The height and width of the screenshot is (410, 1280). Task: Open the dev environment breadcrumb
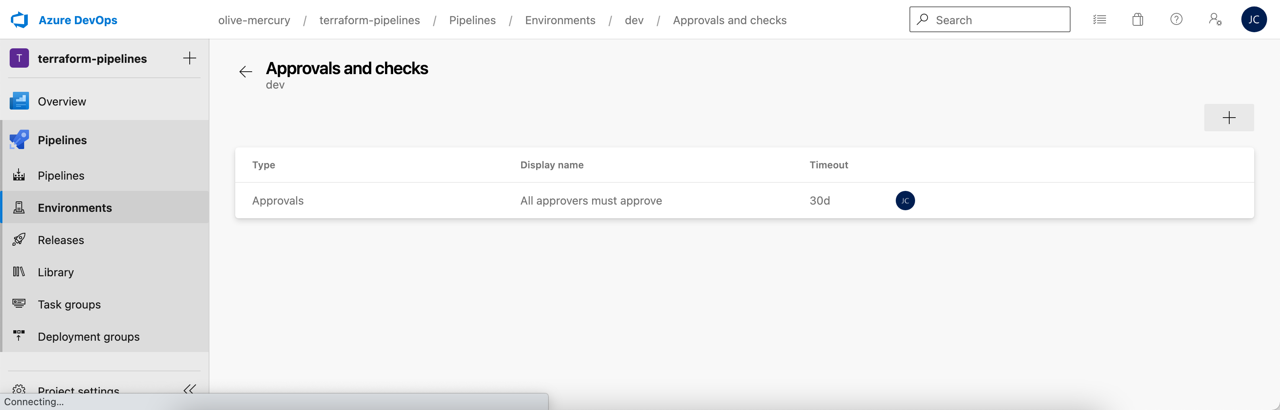634,20
